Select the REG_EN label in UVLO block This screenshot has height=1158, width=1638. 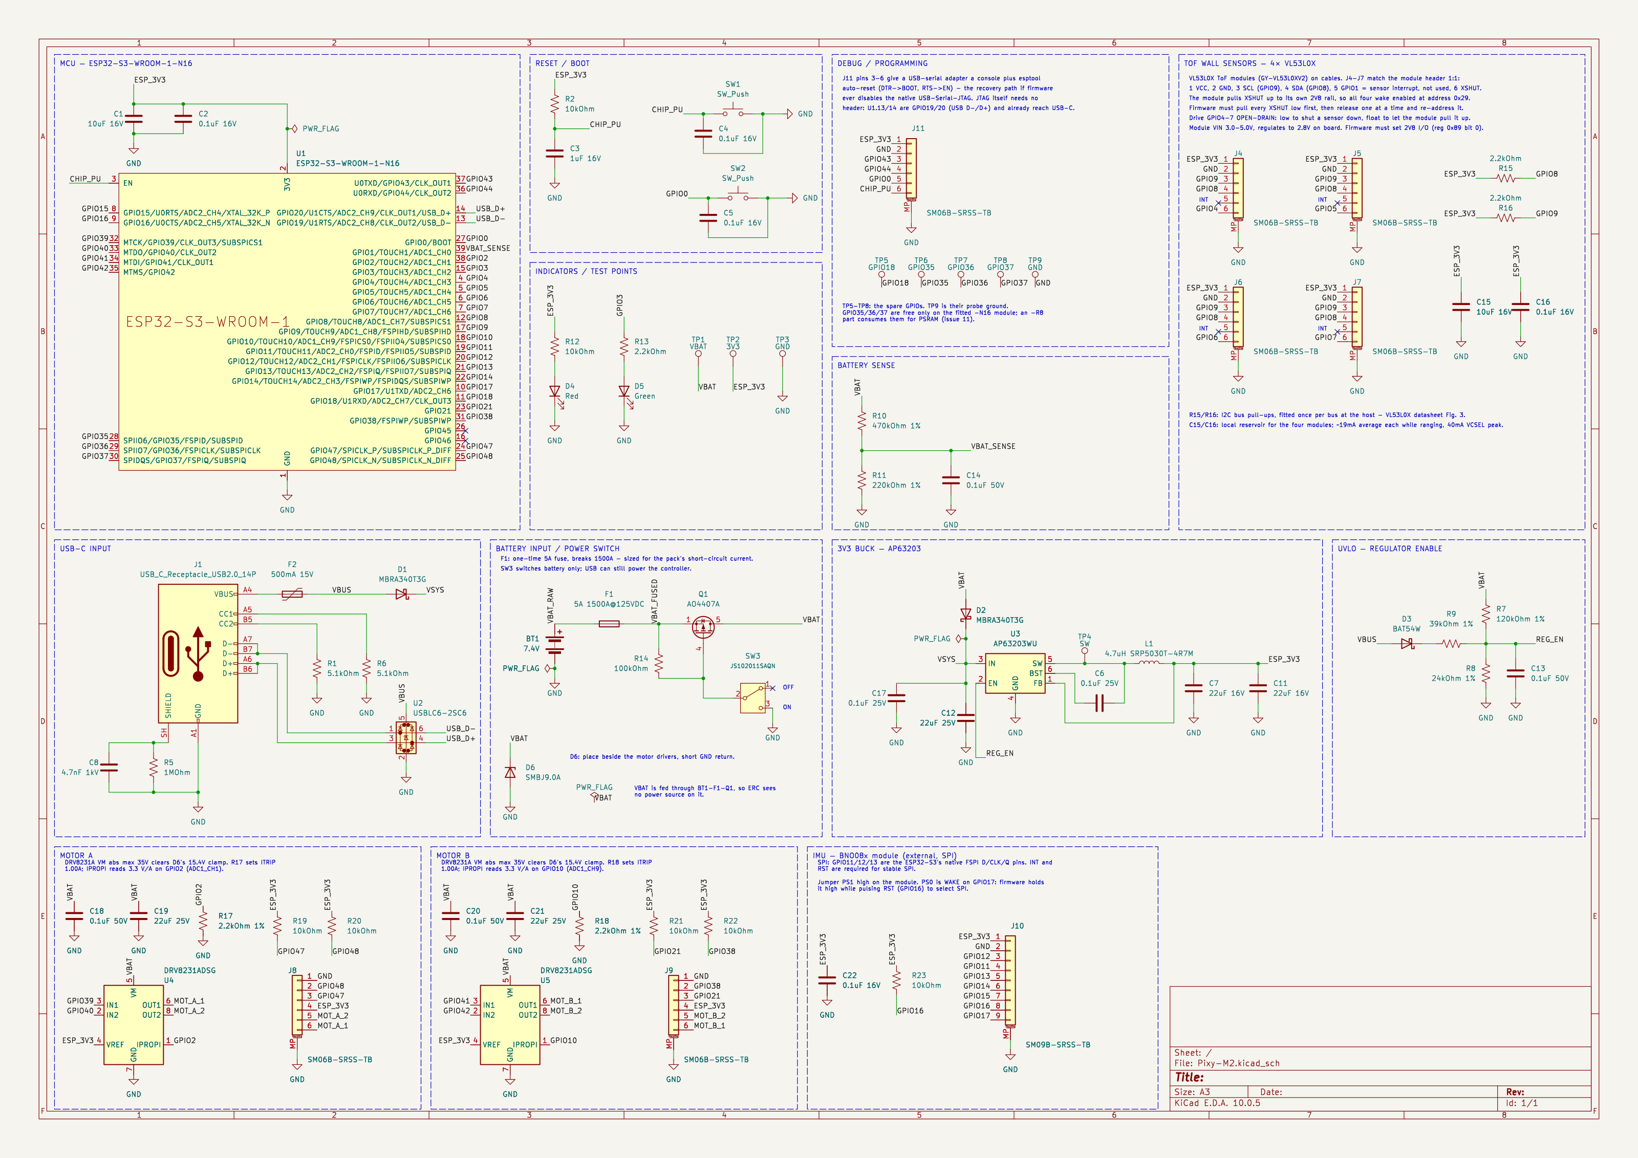[x=1549, y=640]
